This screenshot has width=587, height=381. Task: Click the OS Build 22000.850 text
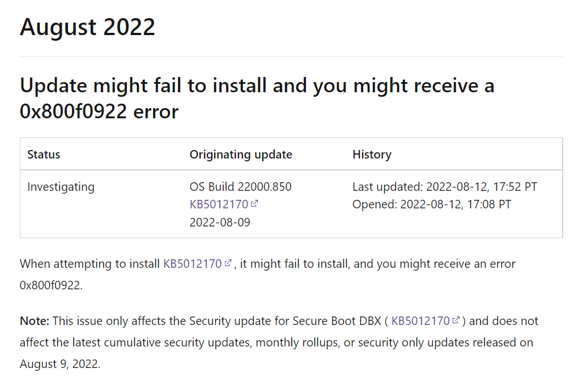click(240, 187)
